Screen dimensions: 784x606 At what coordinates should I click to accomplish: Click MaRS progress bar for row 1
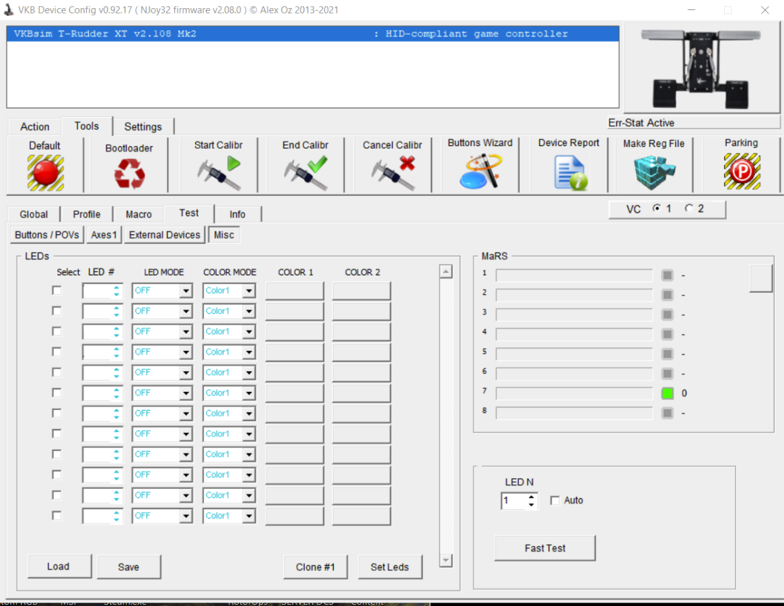click(574, 275)
